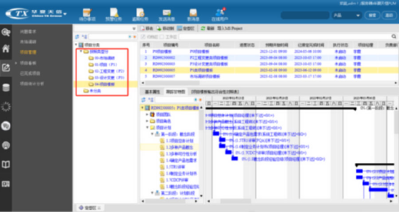Select 已完成项目 in the left menu
399x212 pixels.
tap(30, 73)
